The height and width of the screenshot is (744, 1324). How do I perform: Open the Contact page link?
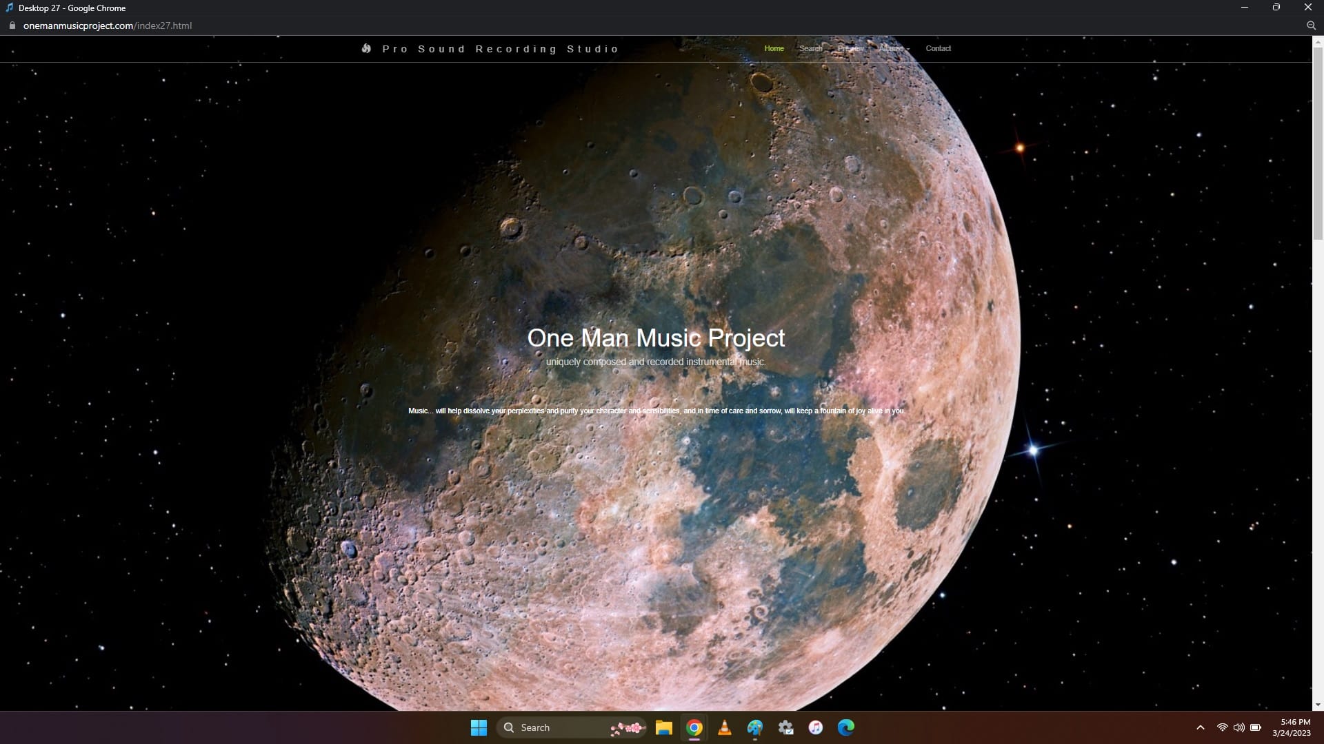[x=938, y=48]
